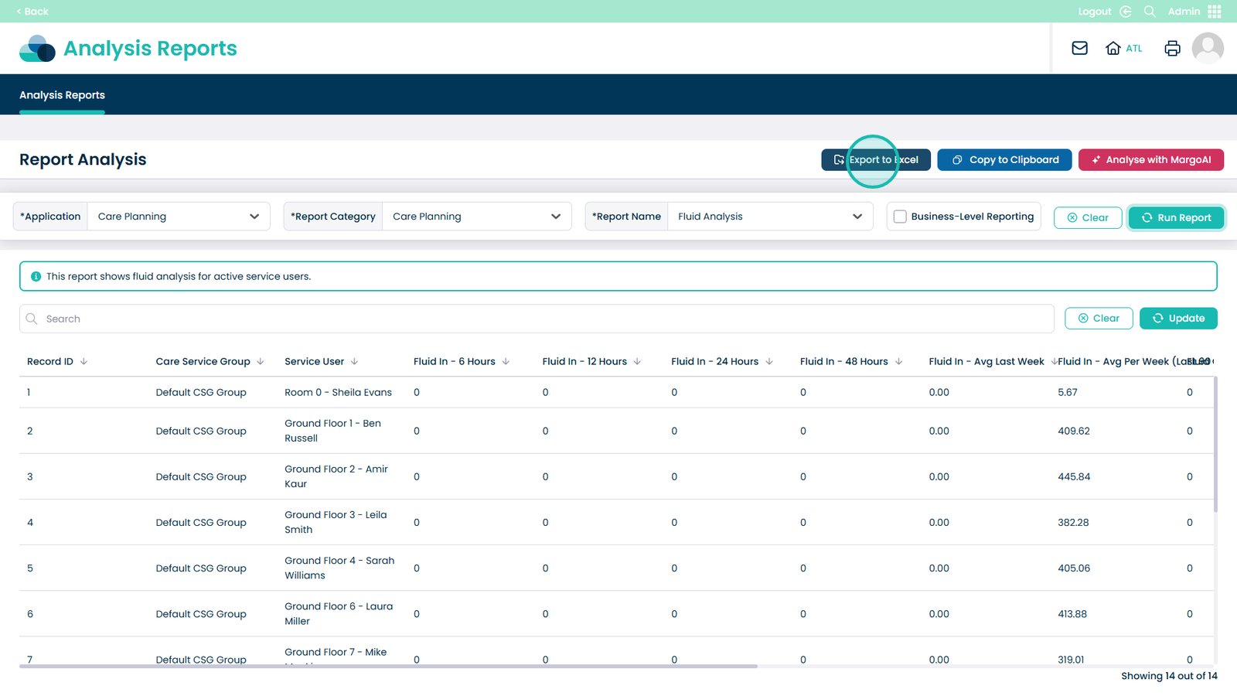
Task: Click Export to Excel button
Action: click(x=875, y=160)
